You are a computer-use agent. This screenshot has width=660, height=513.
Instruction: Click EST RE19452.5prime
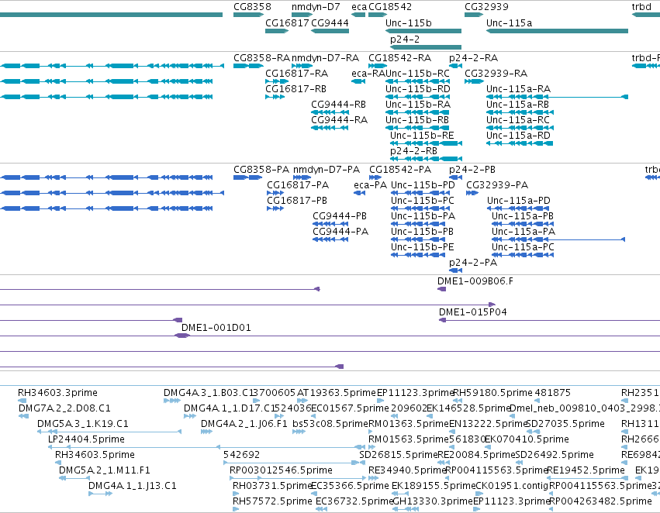[586, 470]
